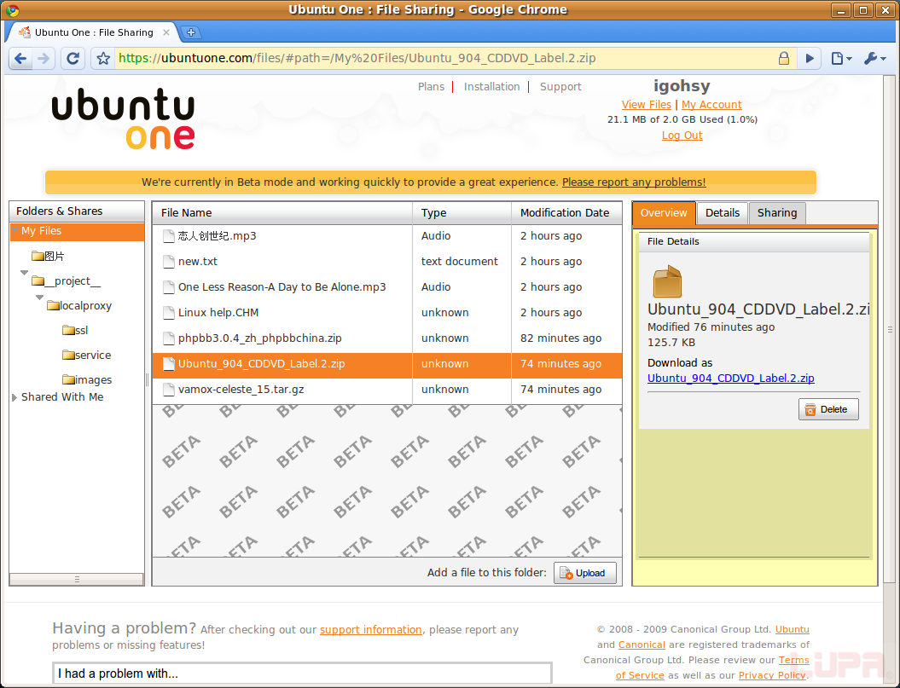Select the new.txt file row
The image size is (900, 688).
(x=387, y=262)
